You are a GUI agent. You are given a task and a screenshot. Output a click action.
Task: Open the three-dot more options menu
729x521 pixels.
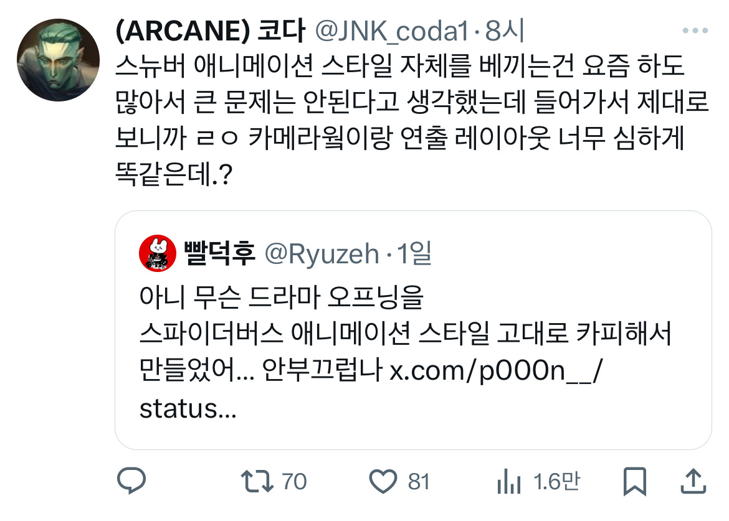695,31
